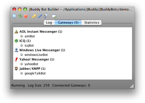The width and height of the screenshot is (145, 103).
Task: Select the windowsLiveBot entry
Action: [36, 55]
